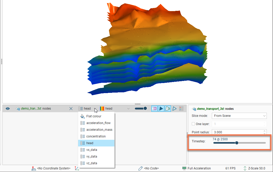This screenshot has width=273, height=172.
Task: Click the legend list icon
Action: (x=181, y=109)
